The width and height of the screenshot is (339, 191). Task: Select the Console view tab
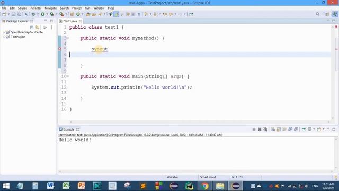[69, 129]
